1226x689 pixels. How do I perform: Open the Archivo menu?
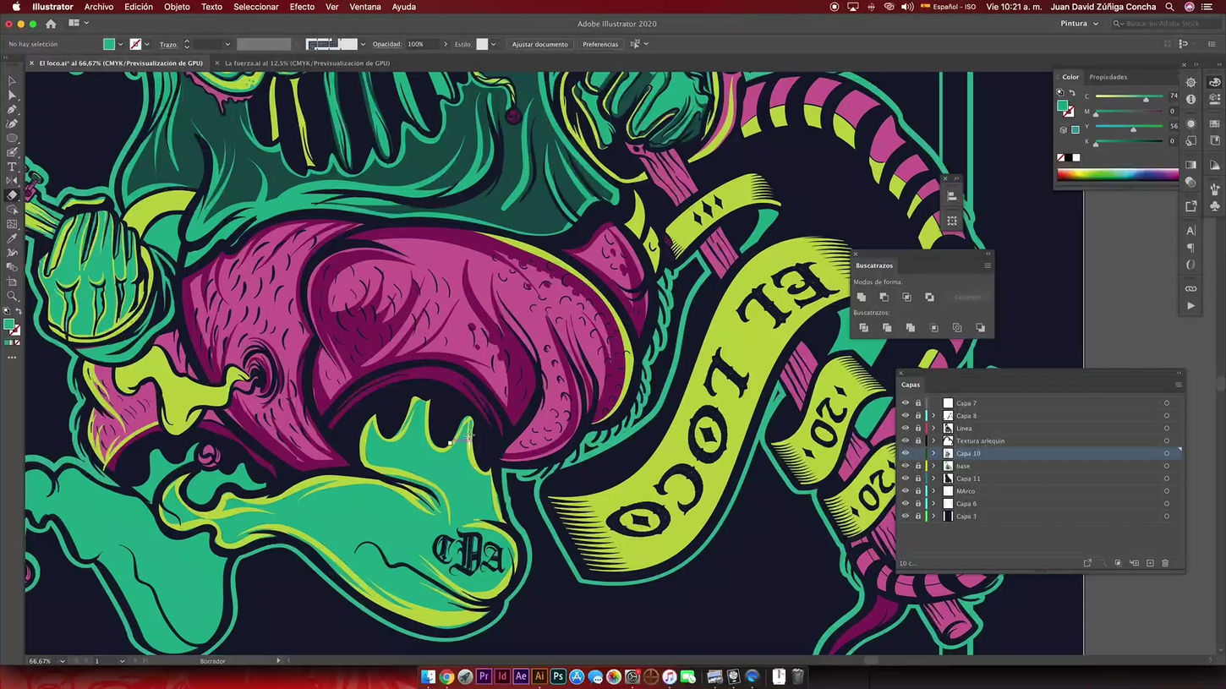coord(99,7)
